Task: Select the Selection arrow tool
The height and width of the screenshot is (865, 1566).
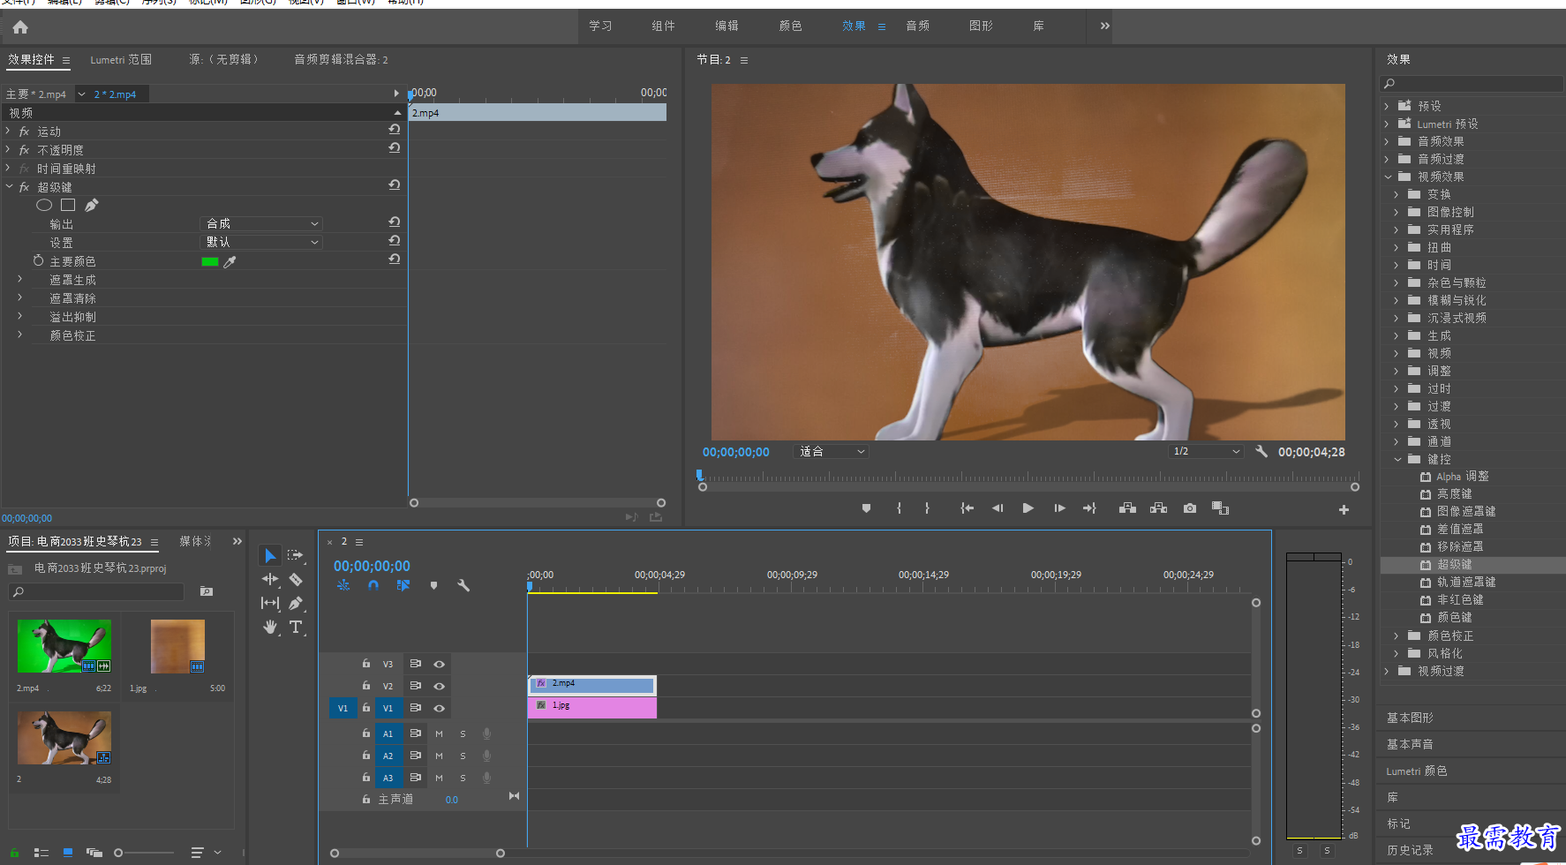Action: [x=270, y=555]
